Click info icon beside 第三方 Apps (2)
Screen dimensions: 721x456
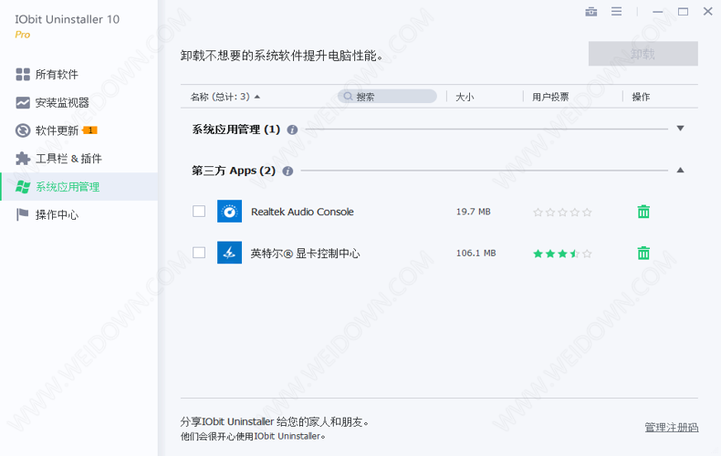(x=287, y=171)
